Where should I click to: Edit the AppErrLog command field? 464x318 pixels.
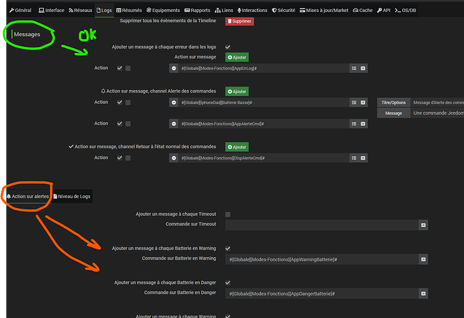point(264,68)
